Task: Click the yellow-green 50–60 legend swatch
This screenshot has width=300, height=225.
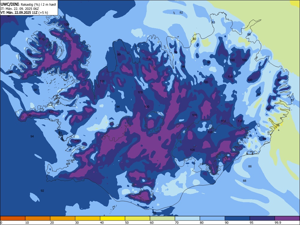Action: 138,218
